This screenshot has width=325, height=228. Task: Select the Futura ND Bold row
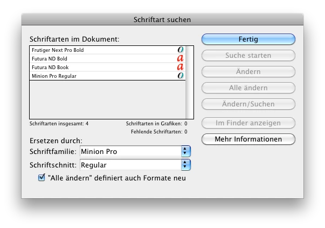108,58
